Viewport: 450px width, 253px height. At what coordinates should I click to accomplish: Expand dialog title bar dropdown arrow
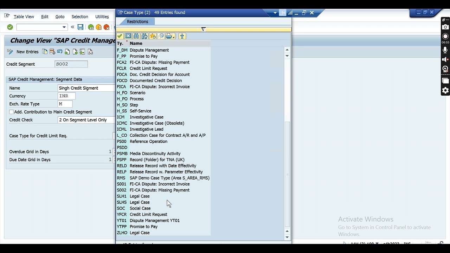(x=275, y=13)
